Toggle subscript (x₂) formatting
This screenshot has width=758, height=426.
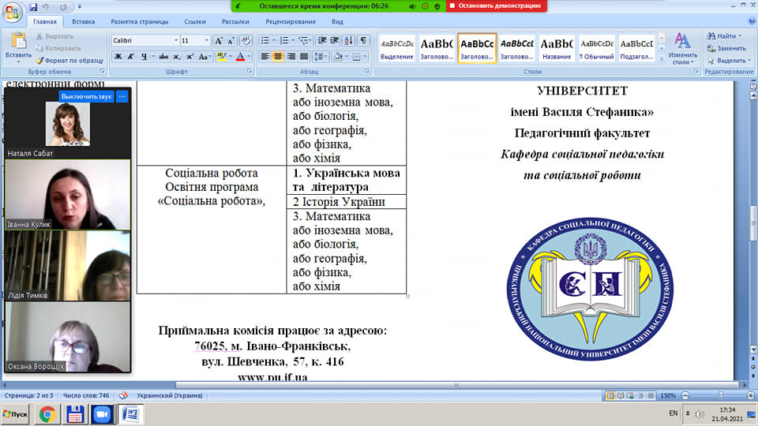coord(176,56)
